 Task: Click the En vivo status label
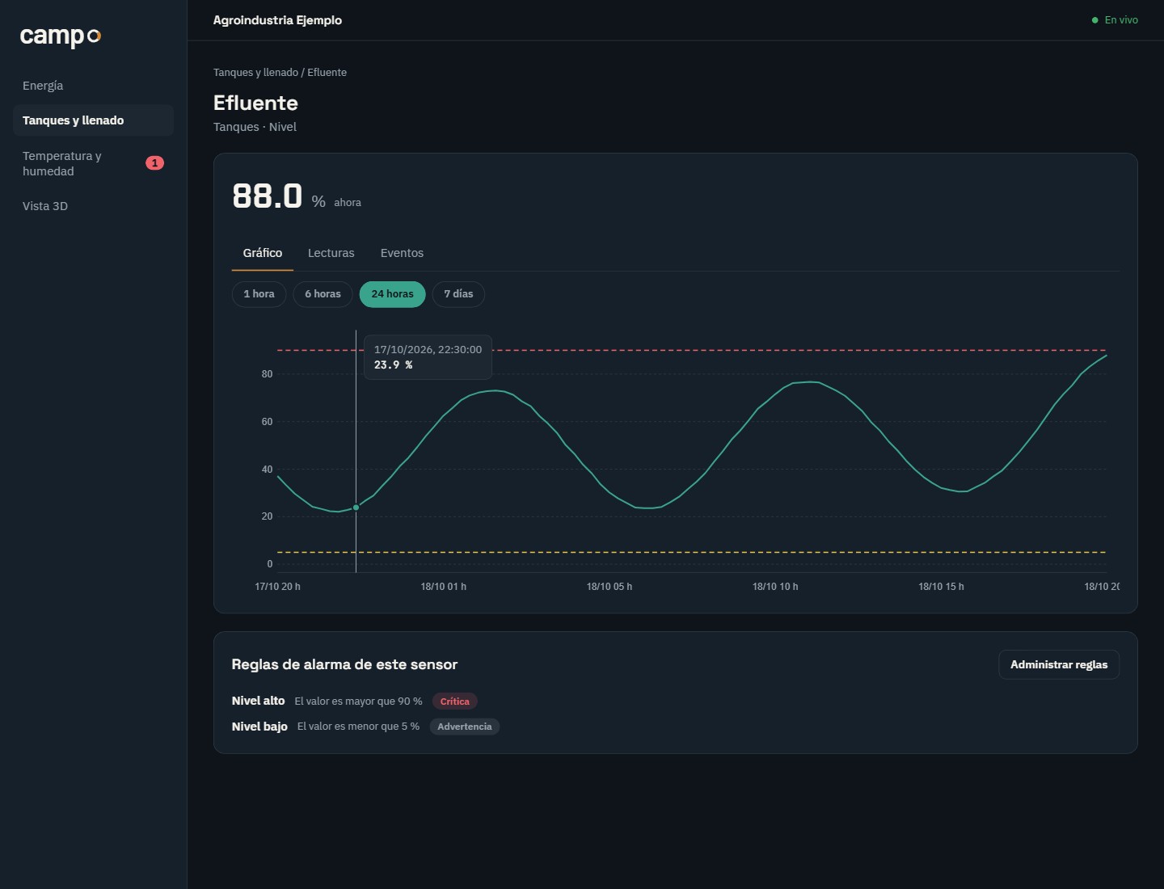pyautogui.click(x=1121, y=20)
